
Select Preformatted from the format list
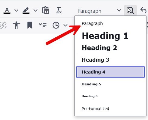110,108
